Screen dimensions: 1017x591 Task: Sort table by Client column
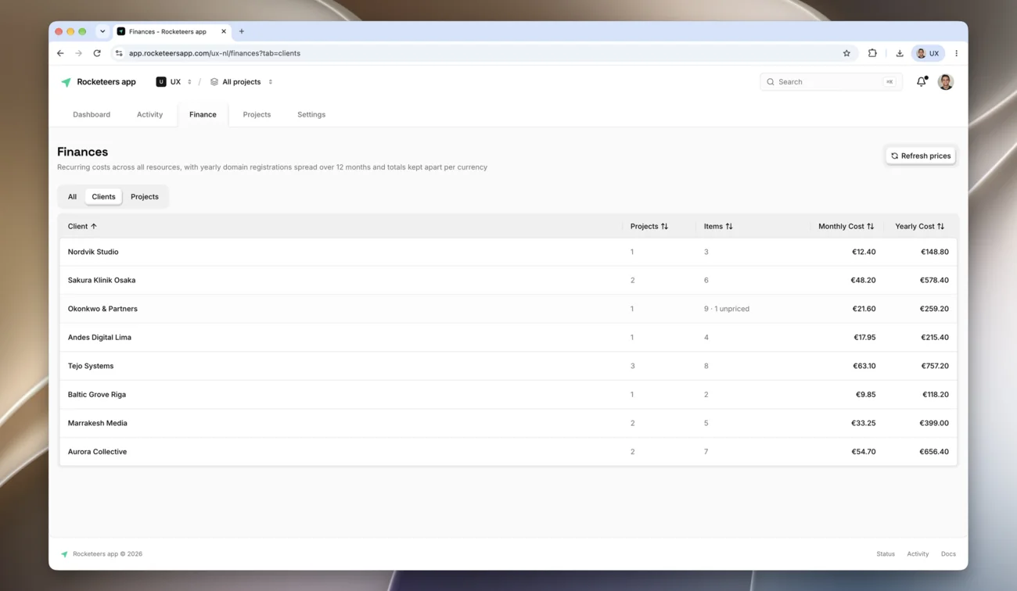(82, 226)
